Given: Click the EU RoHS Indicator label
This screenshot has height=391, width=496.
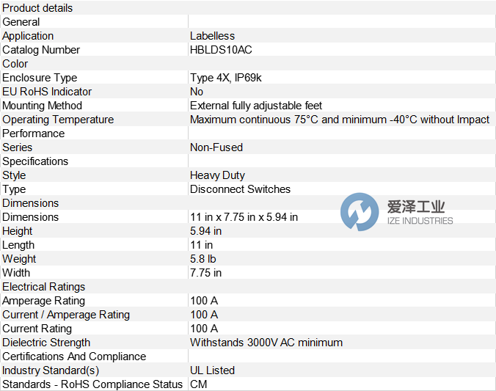Looking at the screenshot, I should (x=47, y=92).
